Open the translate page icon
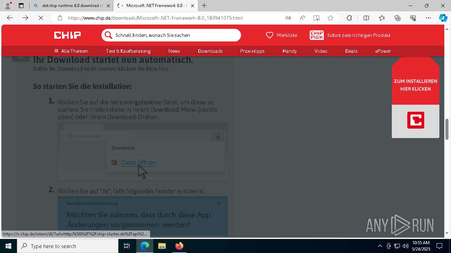Viewport: 451px width, 253px height. tap(288, 18)
